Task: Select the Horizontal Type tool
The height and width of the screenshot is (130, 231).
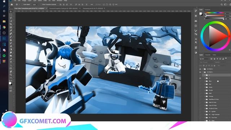Action: pyautogui.click(x=11, y=62)
